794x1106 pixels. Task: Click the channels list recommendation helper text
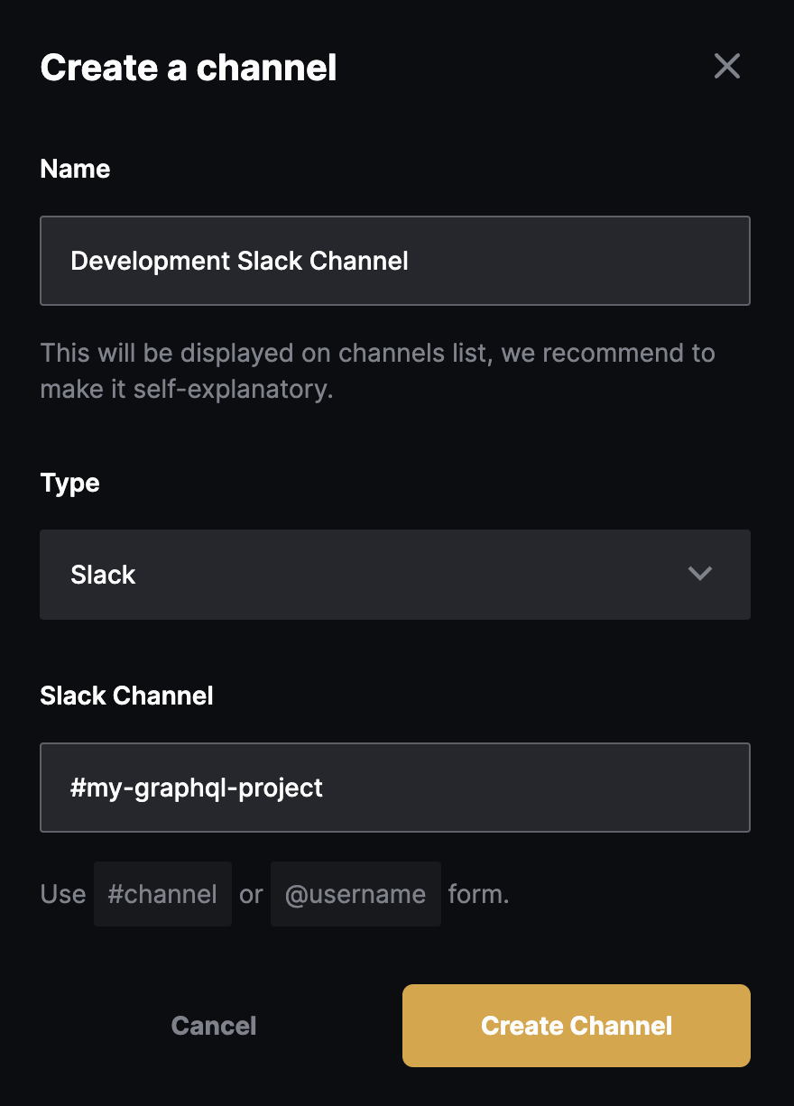[377, 370]
